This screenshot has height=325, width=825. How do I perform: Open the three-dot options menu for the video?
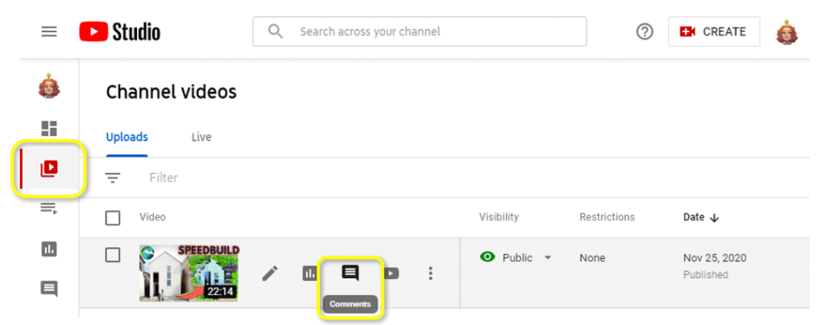pyautogui.click(x=430, y=273)
